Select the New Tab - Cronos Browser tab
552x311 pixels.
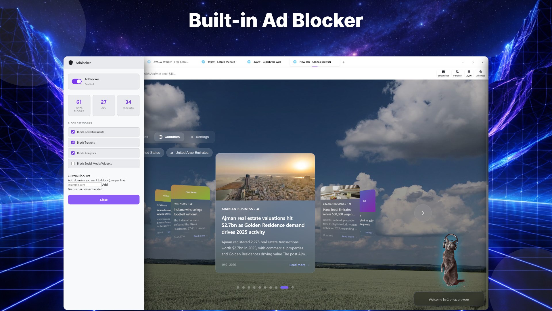pyautogui.click(x=315, y=62)
